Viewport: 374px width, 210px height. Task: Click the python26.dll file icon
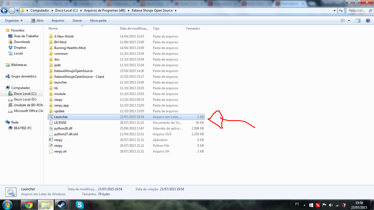51,128
